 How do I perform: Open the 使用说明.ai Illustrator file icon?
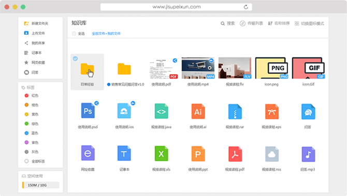tap(198, 111)
